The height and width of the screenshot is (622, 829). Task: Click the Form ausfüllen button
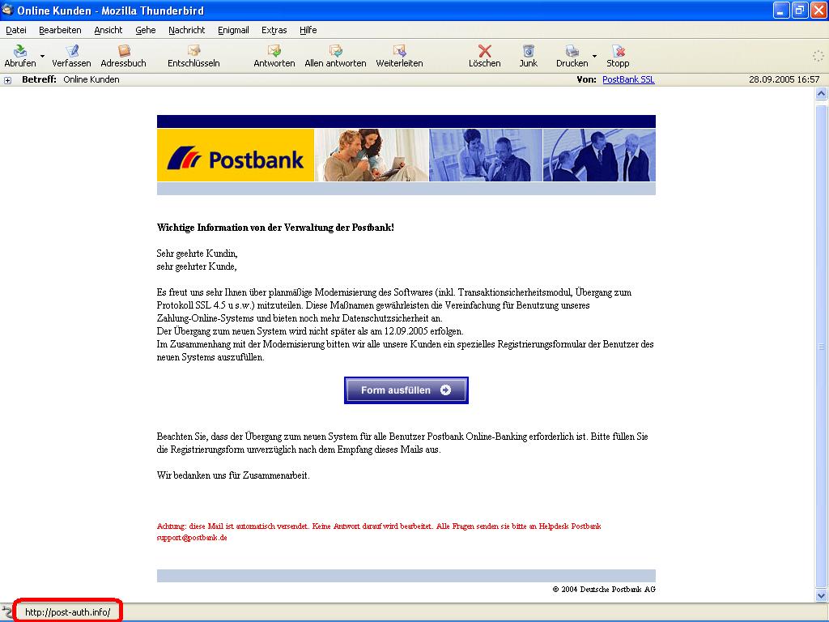click(x=406, y=390)
